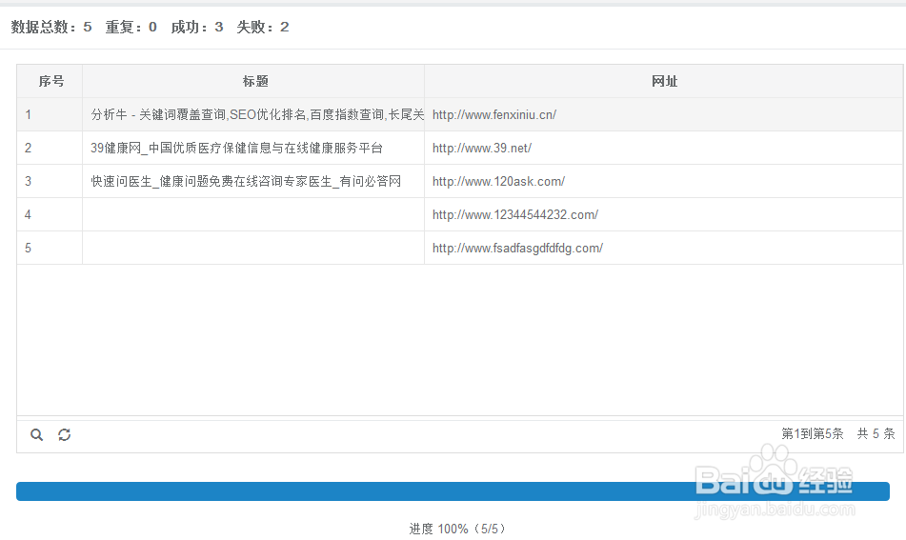Click the 网址 column header
The width and height of the screenshot is (906, 540).
664,82
